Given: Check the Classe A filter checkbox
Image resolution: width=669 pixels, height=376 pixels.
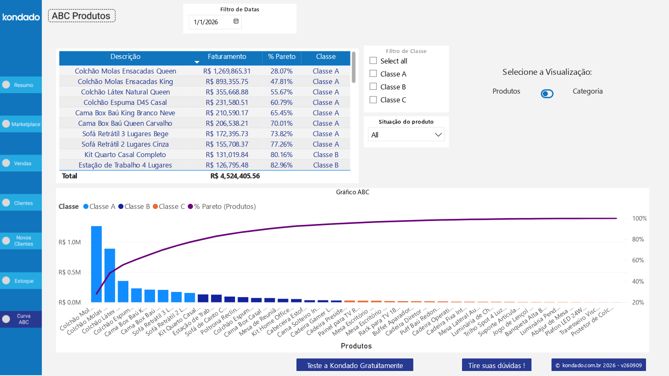Looking at the screenshot, I should (x=373, y=74).
